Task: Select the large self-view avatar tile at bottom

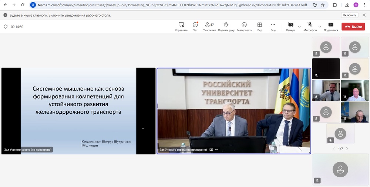Action: [340, 169]
